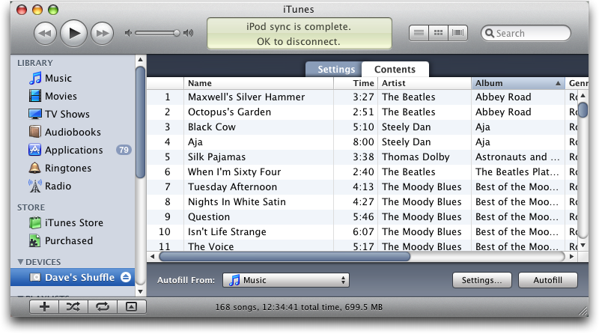Click song list scroll down arrow
This screenshot has width=599, height=334.
pos(583,246)
